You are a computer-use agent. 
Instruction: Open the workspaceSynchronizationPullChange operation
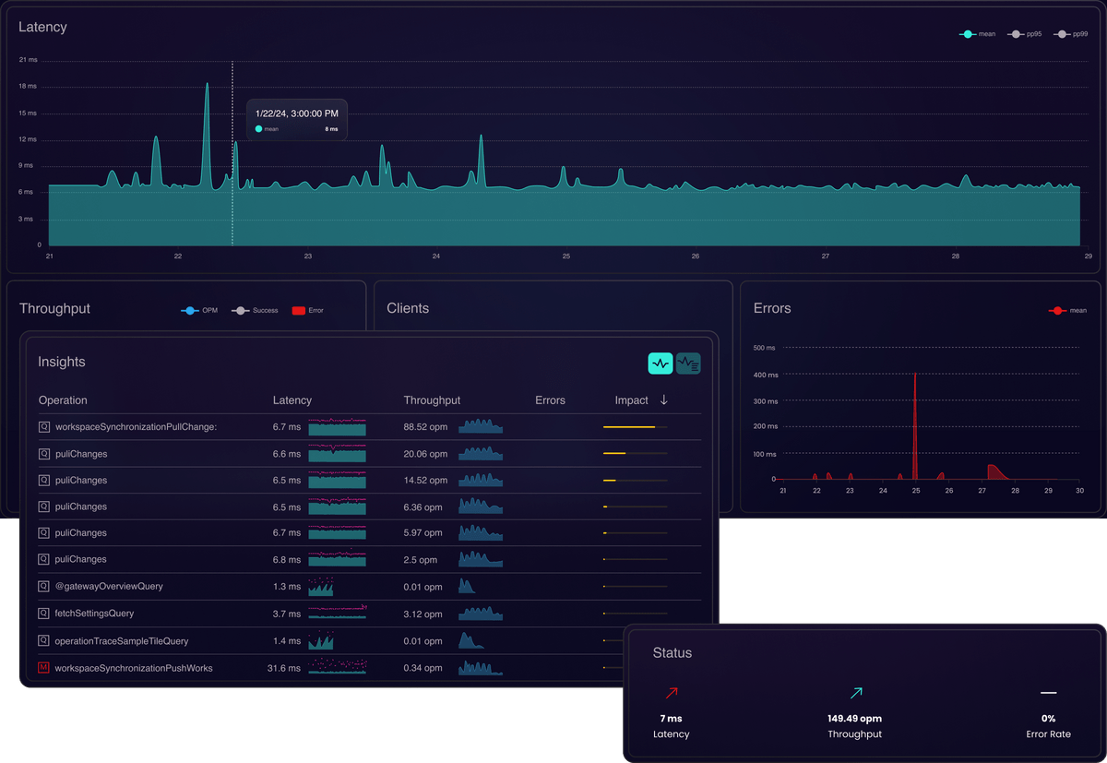(x=136, y=427)
